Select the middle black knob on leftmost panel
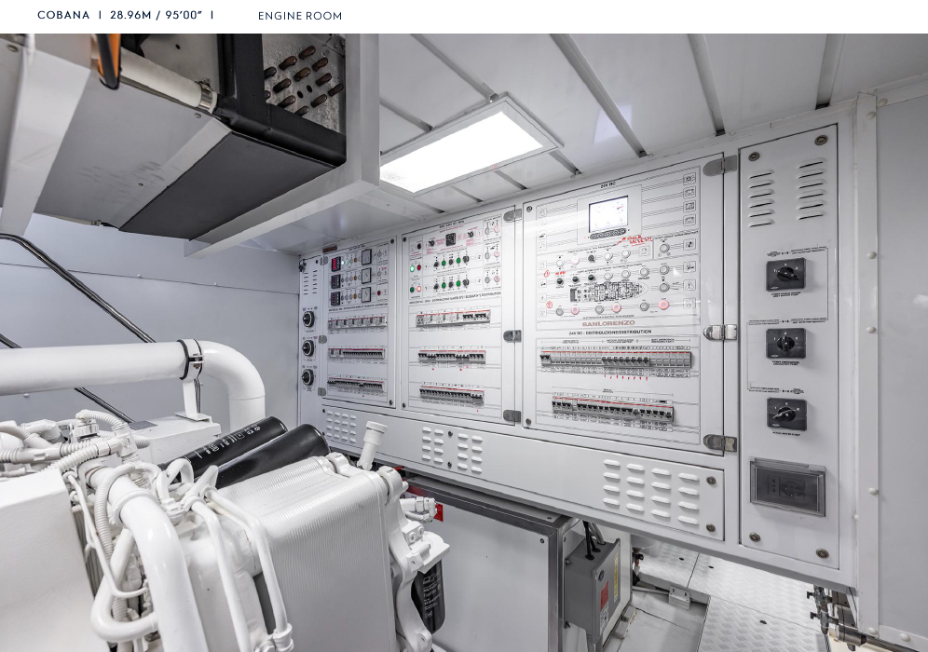The width and height of the screenshot is (928, 652). [307, 347]
